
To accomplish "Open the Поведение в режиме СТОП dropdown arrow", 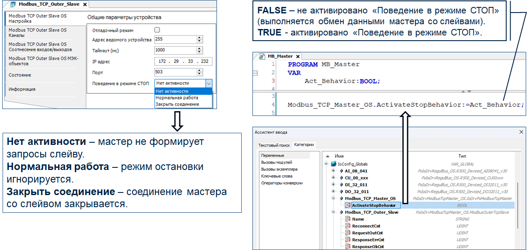I will 209,83.
